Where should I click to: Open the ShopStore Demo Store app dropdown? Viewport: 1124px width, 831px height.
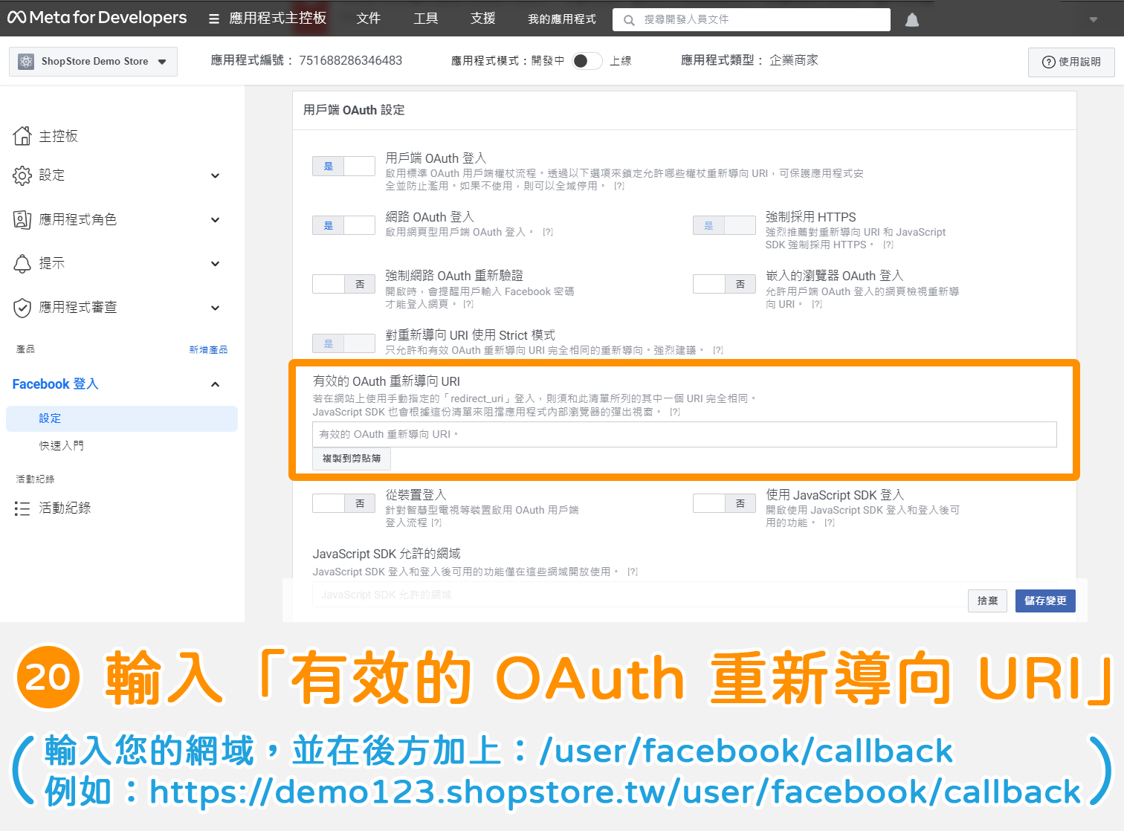tap(93, 62)
